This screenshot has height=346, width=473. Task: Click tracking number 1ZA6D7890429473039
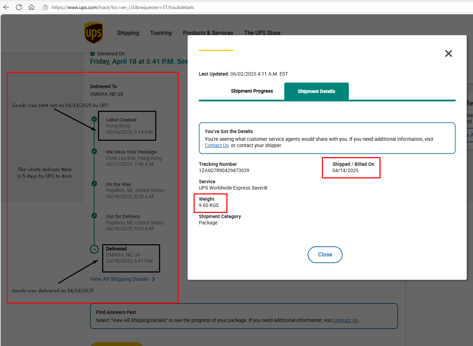click(224, 170)
